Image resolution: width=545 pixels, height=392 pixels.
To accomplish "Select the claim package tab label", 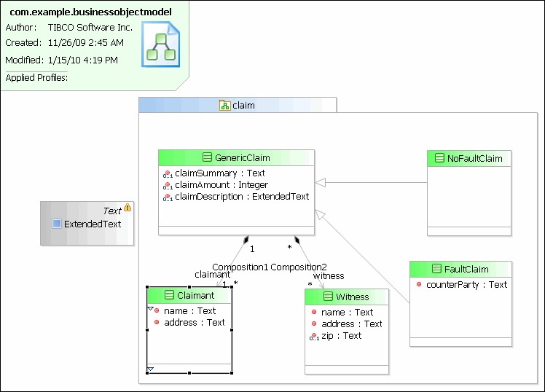I will click(x=243, y=106).
